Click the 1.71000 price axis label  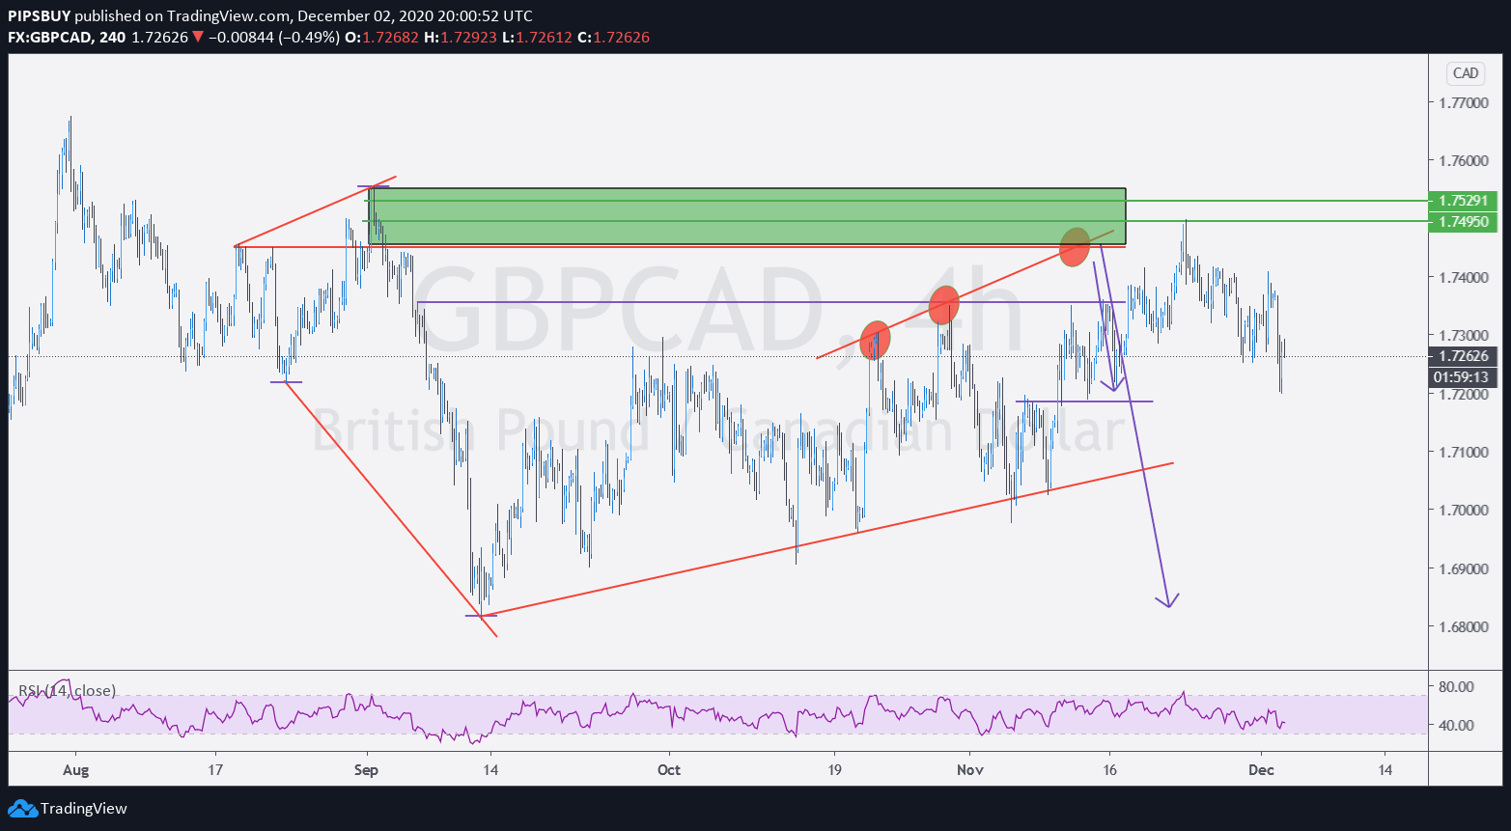coord(1464,452)
